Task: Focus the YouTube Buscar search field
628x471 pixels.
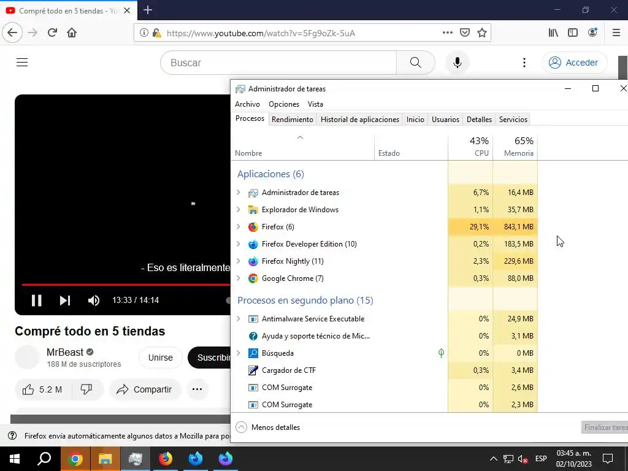Action: point(278,63)
